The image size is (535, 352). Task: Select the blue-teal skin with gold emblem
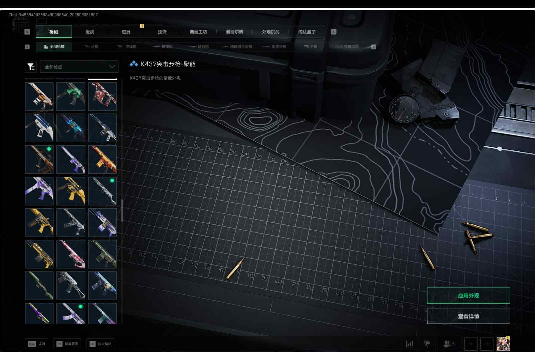[x=102, y=285]
